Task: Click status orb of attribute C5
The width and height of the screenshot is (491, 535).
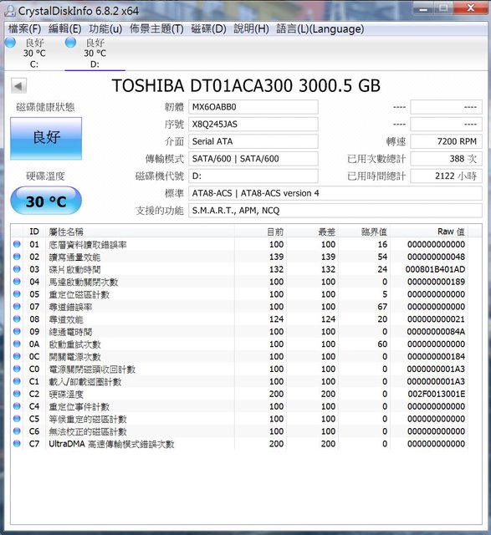Action: tap(17, 419)
